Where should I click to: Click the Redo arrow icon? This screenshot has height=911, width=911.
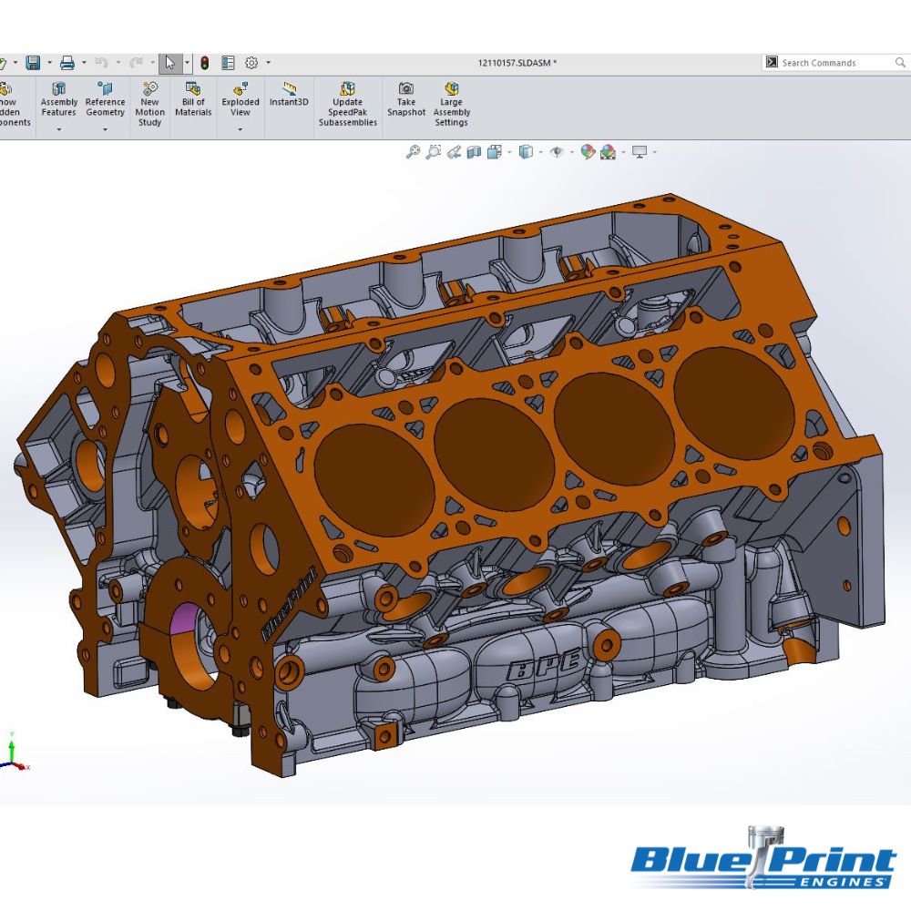[x=136, y=63]
